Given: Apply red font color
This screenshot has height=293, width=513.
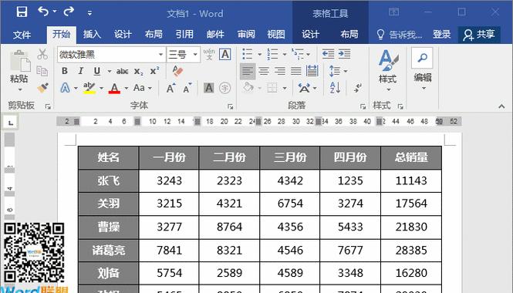Looking at the screenshot, I should 114,88.
